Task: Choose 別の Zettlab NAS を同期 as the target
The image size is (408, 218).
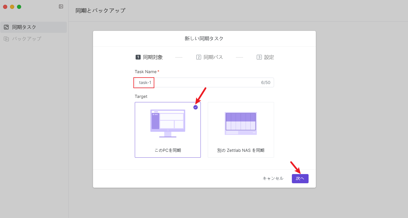Action: 241,150
